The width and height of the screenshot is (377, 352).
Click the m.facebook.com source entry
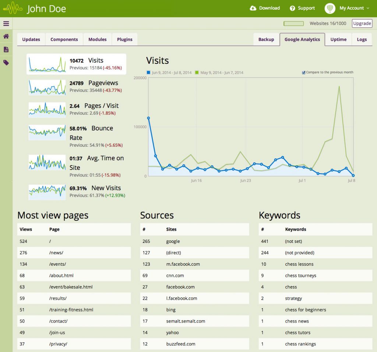click(x=183, y=264)
